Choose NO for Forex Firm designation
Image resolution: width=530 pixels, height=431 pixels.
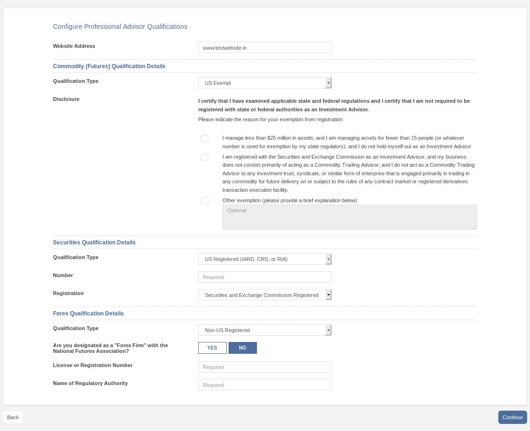coord(243,348)
